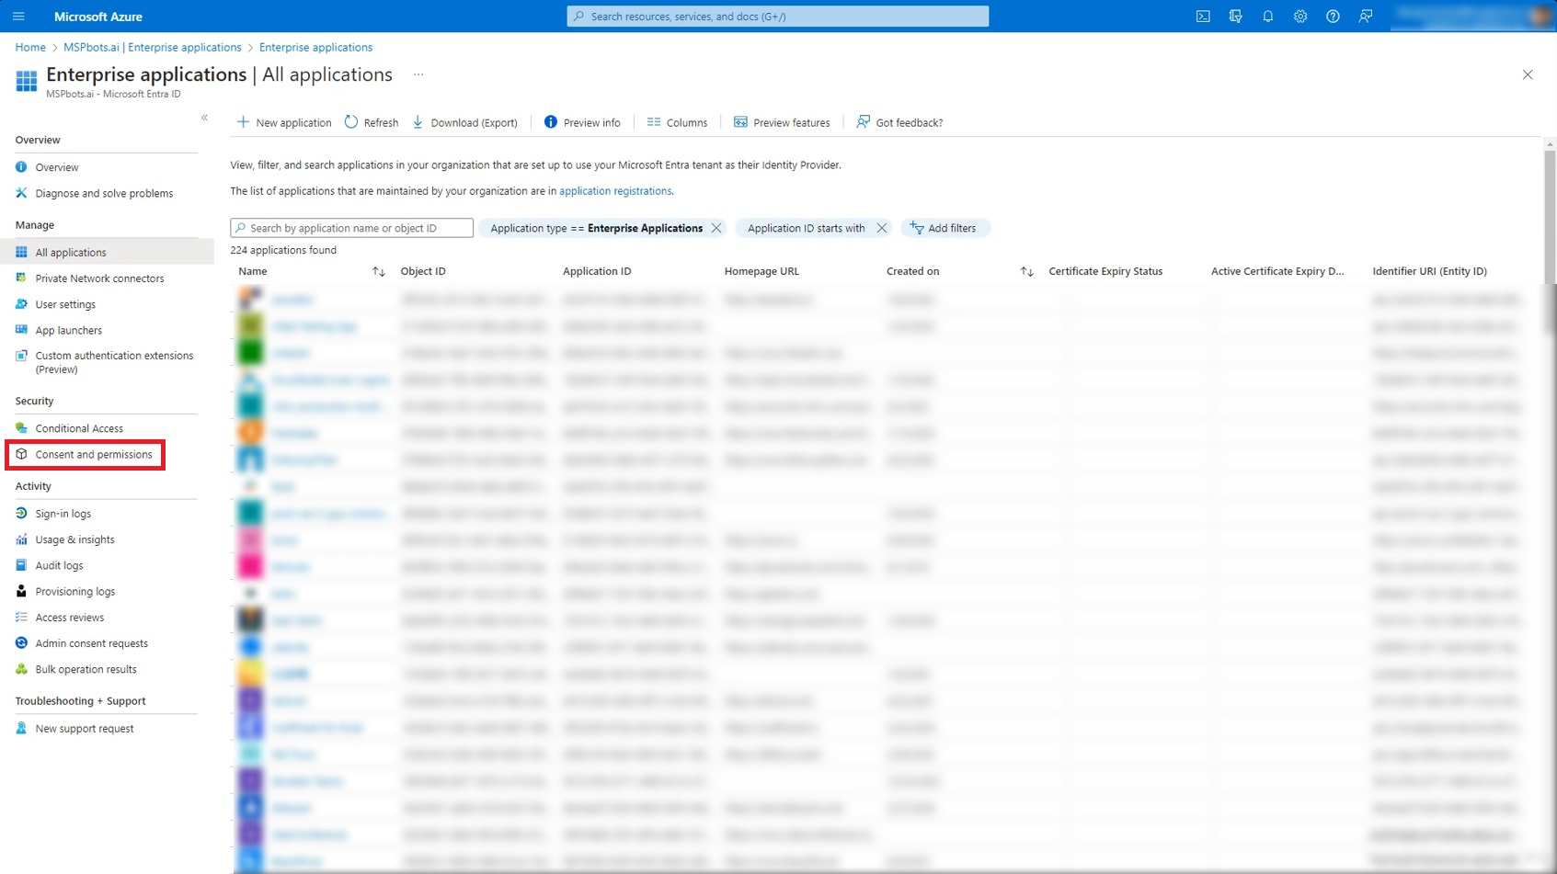
Task: Click New application
Action: pos(284,122)
